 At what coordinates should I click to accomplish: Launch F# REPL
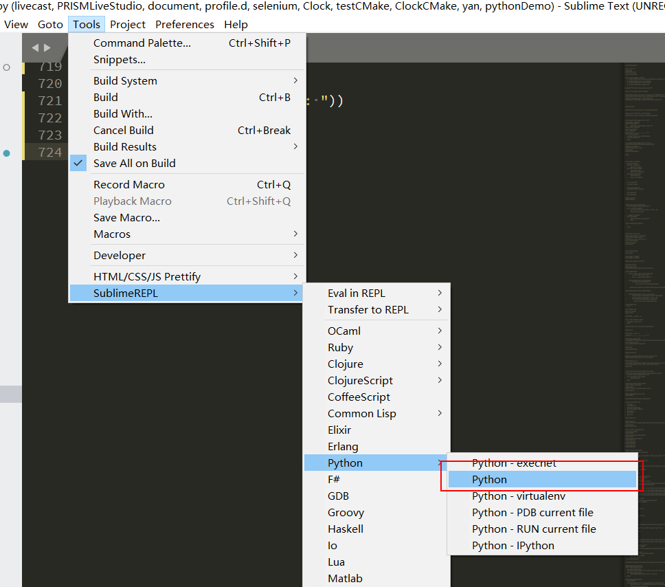(x=376, y=479)
